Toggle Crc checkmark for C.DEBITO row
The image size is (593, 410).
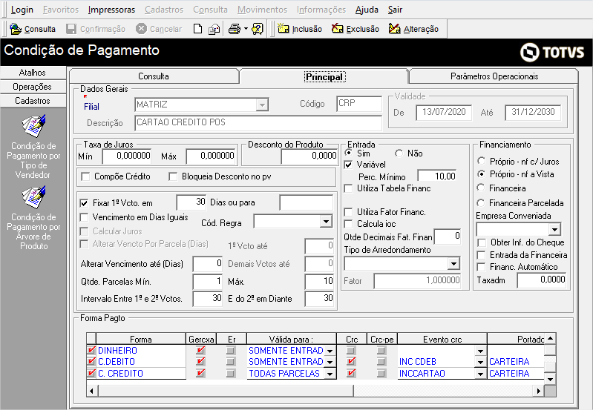351,361
